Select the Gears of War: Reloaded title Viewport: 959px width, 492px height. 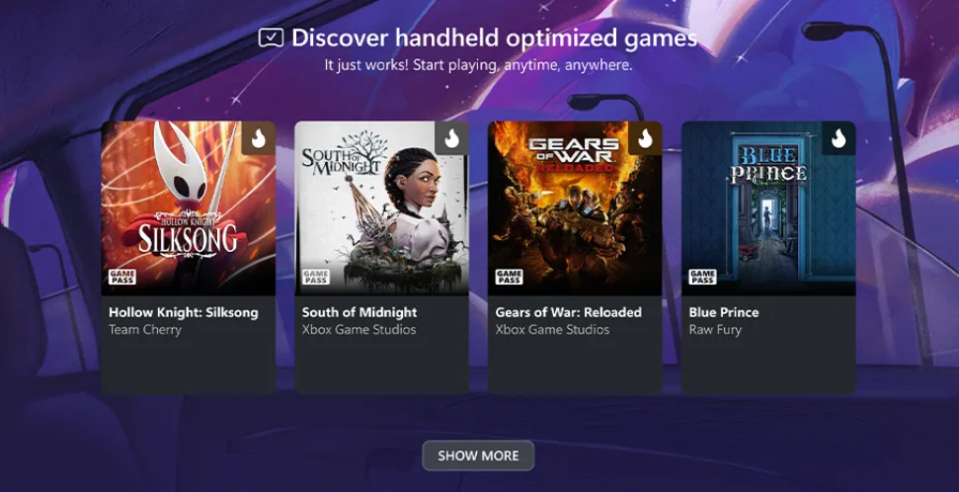tap(569, 312)
